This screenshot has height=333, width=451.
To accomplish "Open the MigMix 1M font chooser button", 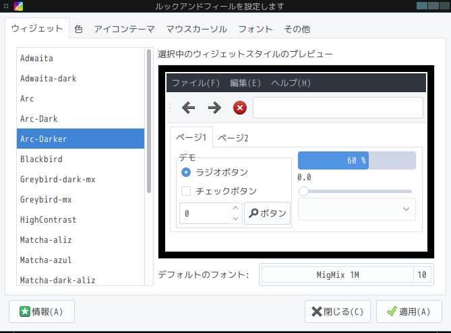I will coord(347,274).
